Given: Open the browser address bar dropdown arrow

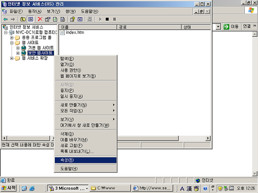Looking at the screenshot, I should (218, 26).
